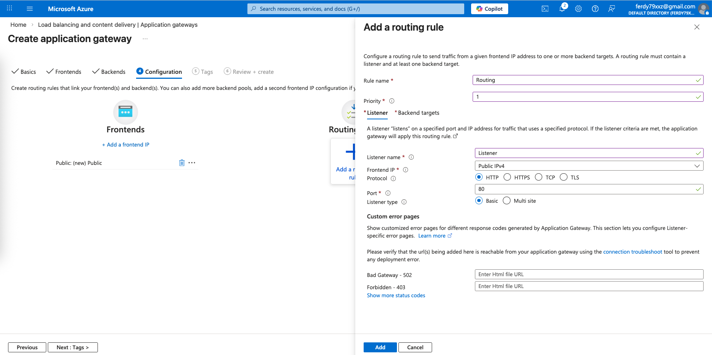Open the Azure portal hamburger menu
Screen dimensions: 712x355
(x=30, y=9)
